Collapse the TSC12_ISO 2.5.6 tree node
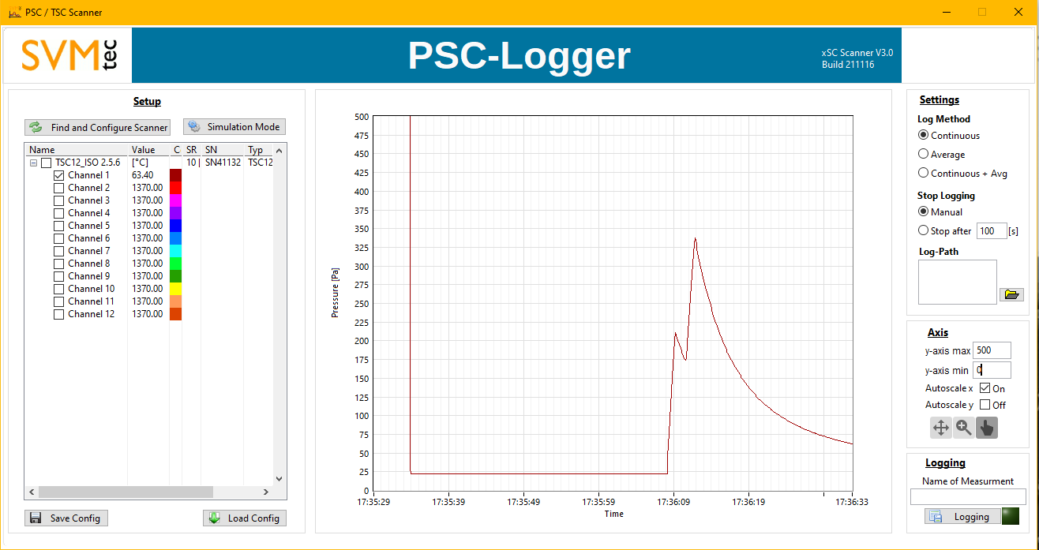Screen dimensions: 1039x550 pyautogui.click(x=34, y=163)
